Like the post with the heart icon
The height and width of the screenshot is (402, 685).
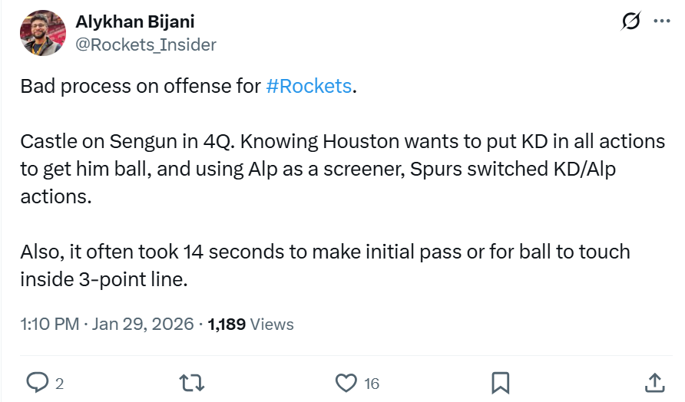346,382
